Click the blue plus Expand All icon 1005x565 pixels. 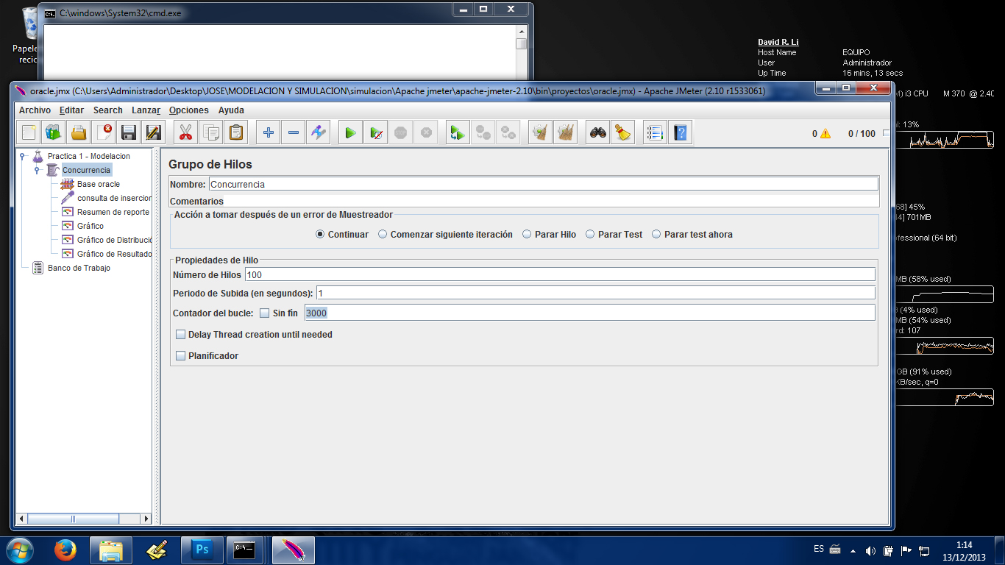[x=269, y=133]
